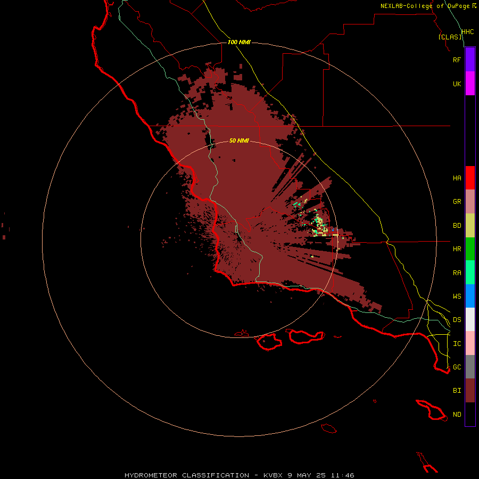The image size is (479, 479).
Task: Select the GC gray legend swatch
Action: (x=470, y=367)
